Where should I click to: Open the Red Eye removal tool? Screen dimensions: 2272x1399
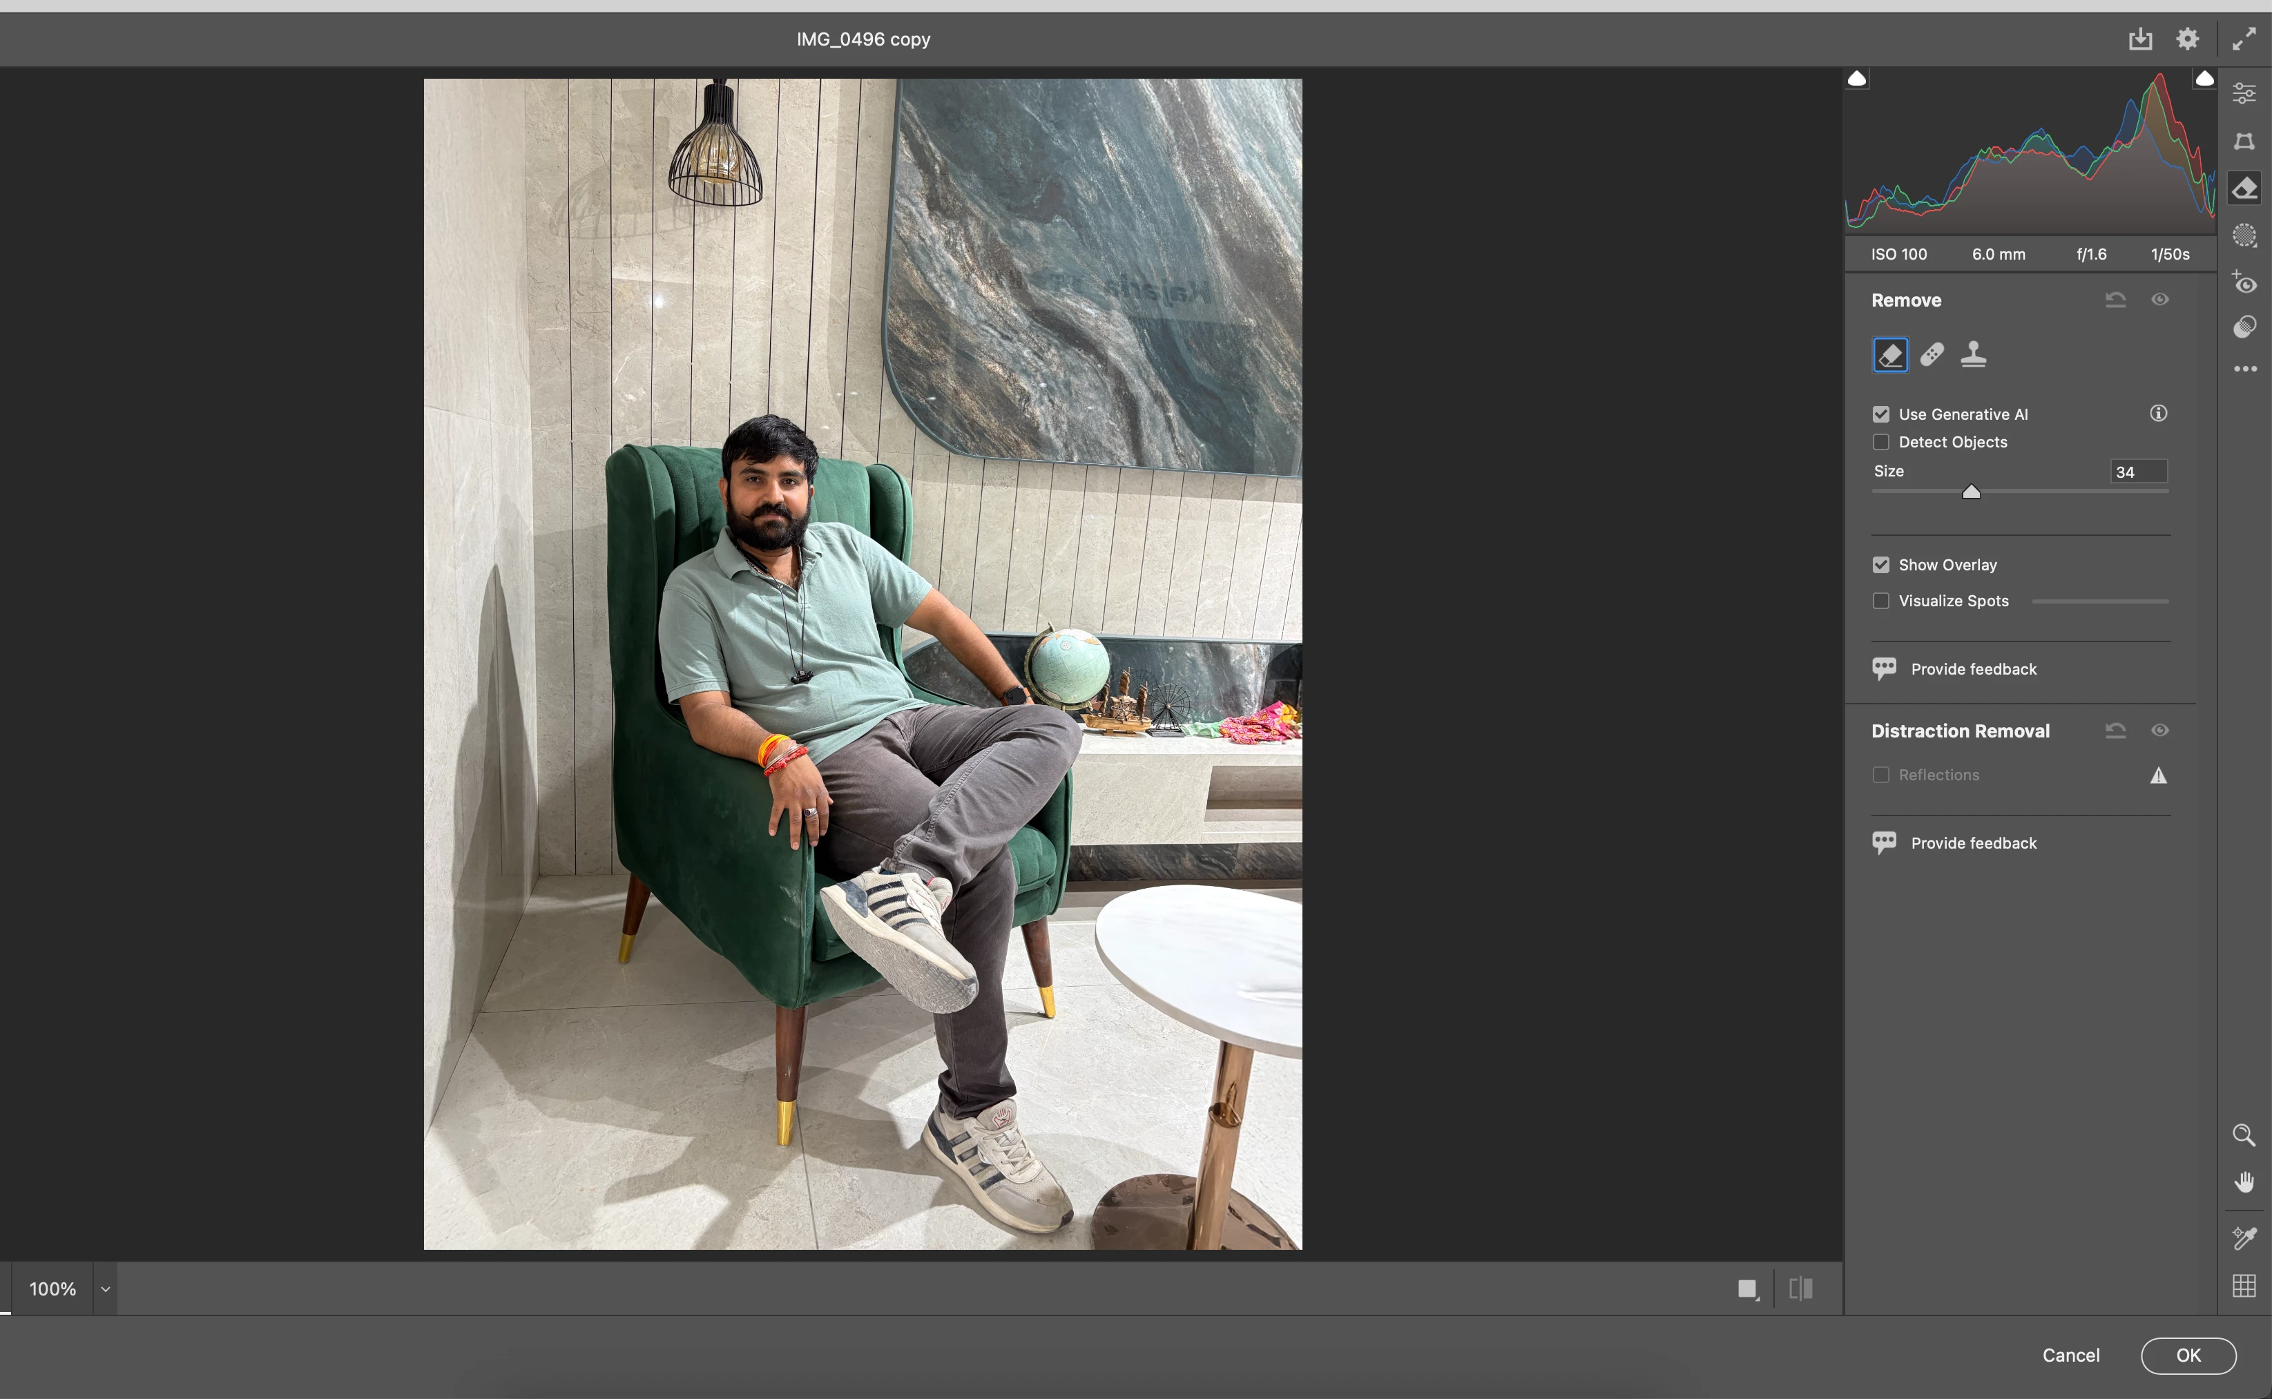[x=2244, y=282]
